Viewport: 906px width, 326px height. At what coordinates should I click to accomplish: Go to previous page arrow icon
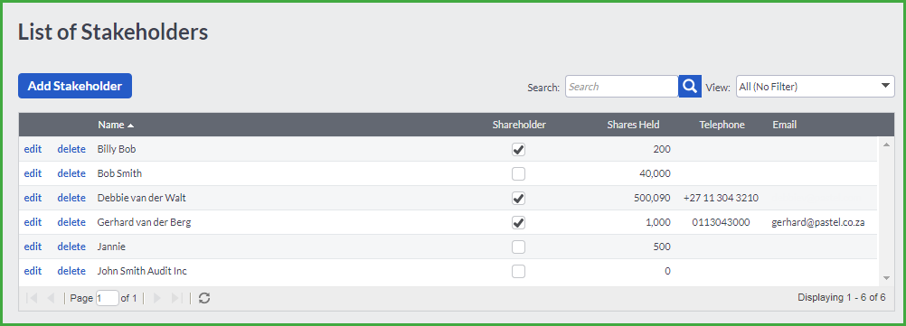pos(51,298)
